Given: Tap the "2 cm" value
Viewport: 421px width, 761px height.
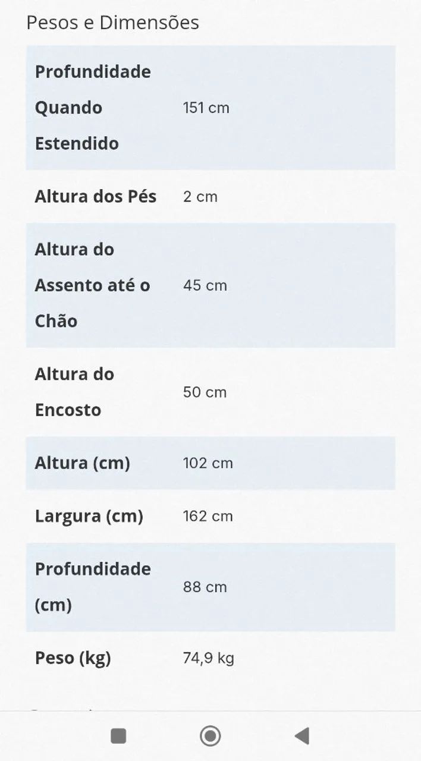Looking at the screenshot, I should (x=199, y=196).
